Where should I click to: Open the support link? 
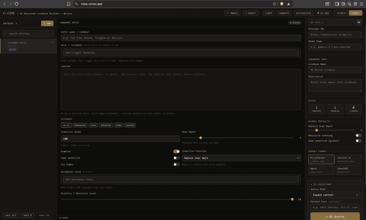point(284,13)
